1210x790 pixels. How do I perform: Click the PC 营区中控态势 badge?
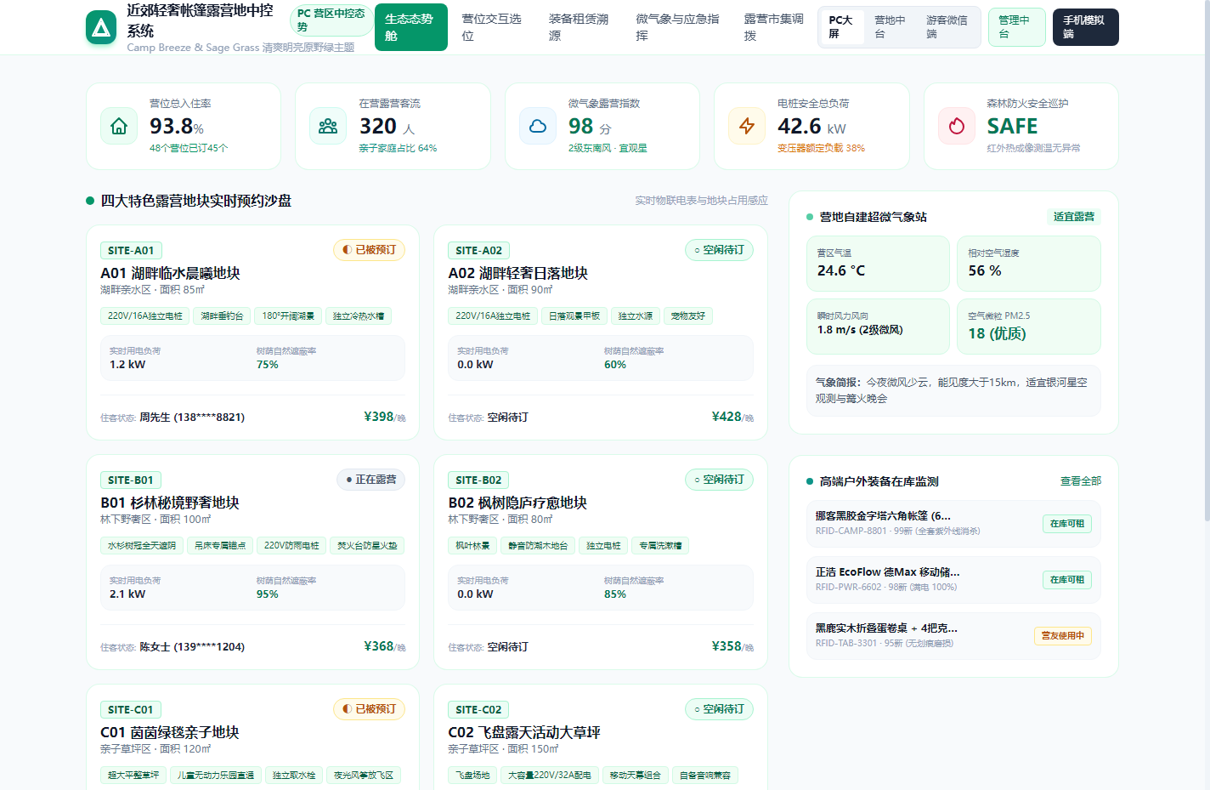click(x=331, y=20)
